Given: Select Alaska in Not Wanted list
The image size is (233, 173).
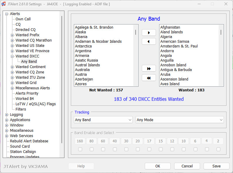Looking at the screenshot, I should pos(80,32).
